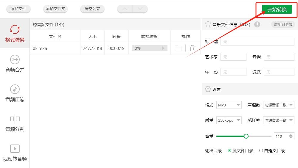Focus the 艺术家 artist input field
The width and height of the screenshot is (298, 168).
point(233,57)
